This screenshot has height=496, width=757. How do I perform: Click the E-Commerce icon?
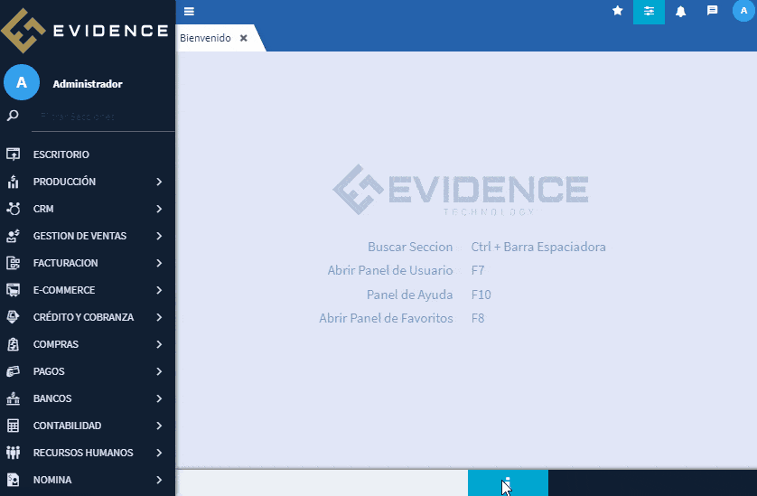pyautogui.click(x=13, y=290)
